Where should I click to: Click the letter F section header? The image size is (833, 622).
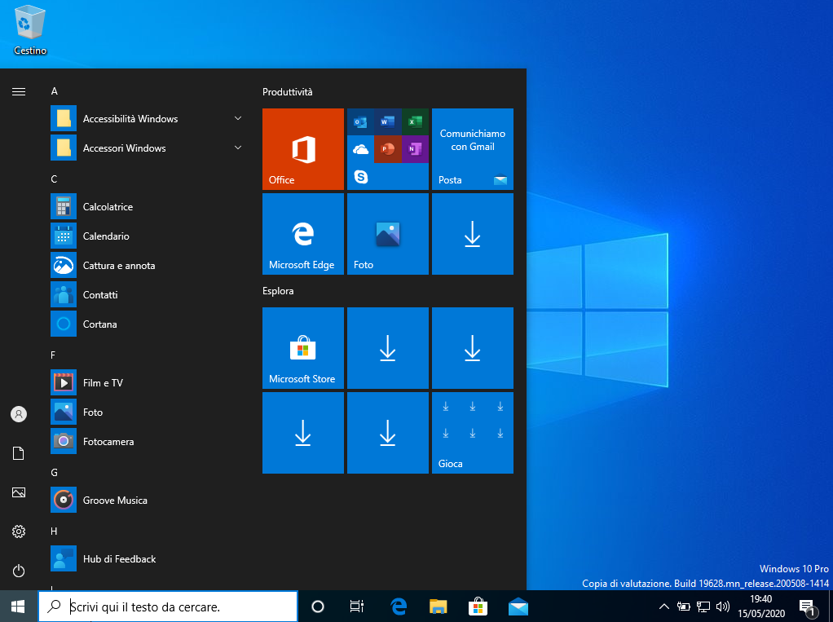tap(53, 355)
